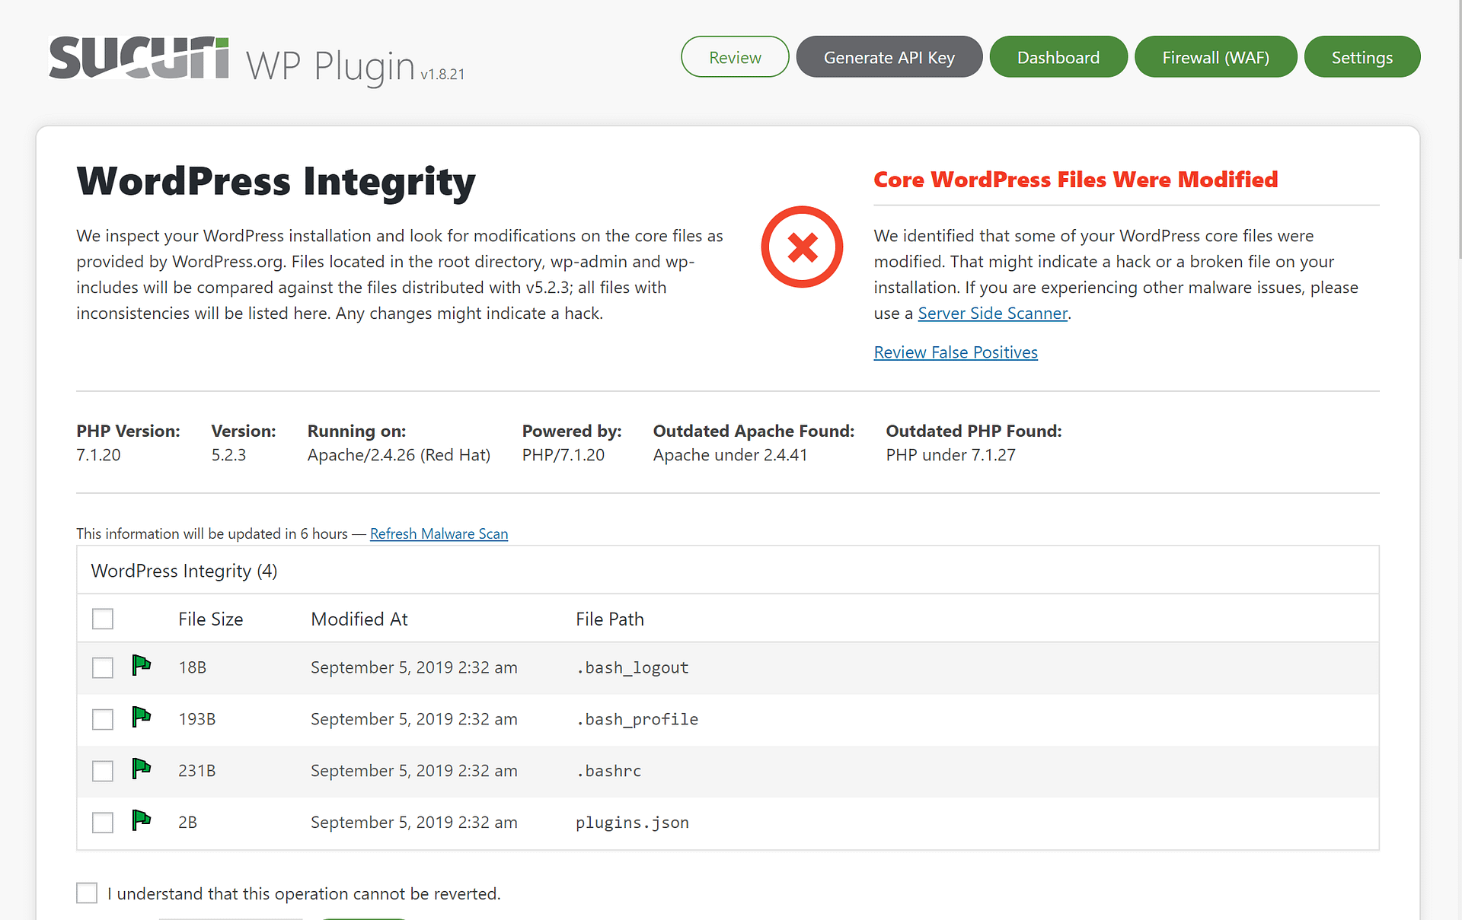
Task: Select the plugins.json file path
Action: (x=632, y=823)
